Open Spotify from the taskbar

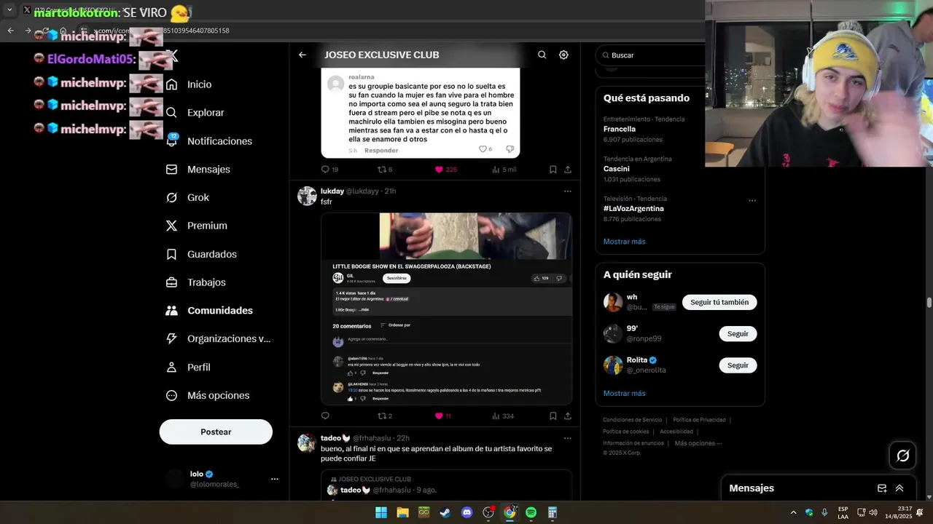[531, 512]
